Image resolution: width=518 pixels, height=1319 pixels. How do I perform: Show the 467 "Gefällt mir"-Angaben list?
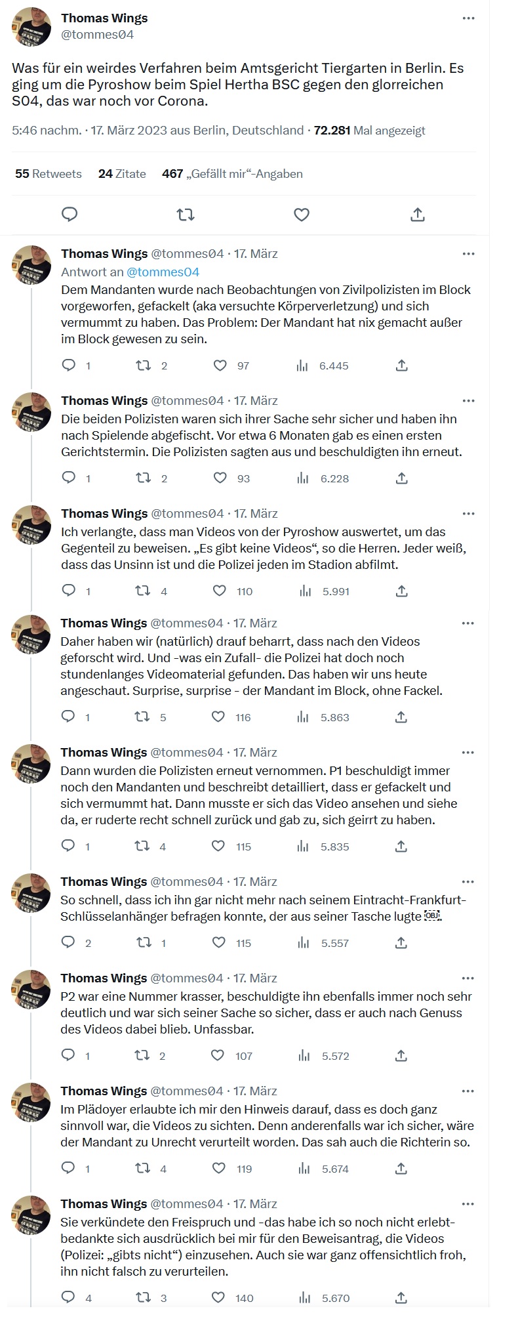tap(232, 174)
